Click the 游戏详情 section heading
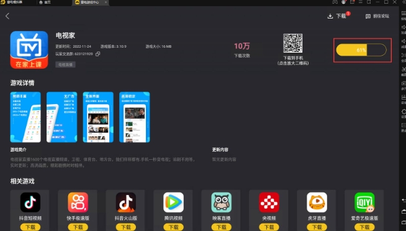Viewport: 406px width, 231px height. 22,83
